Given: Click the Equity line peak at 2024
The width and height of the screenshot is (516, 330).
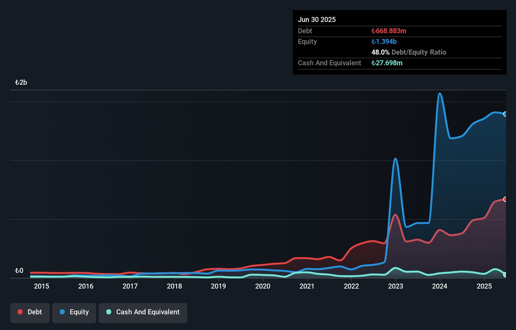Looking at the screenshot, I should 440,94.
